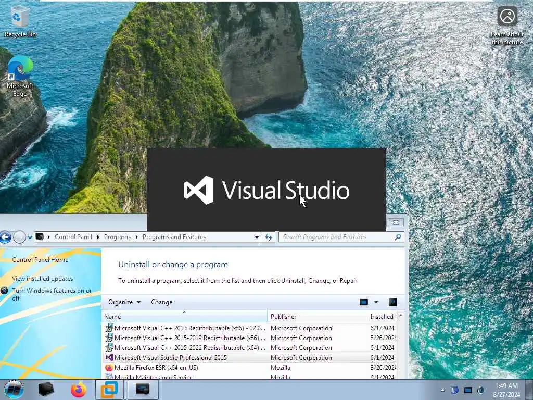Click Mozilla publisher cell for Firefox ESR
This screenshot has height=400, width=533.
281,367
